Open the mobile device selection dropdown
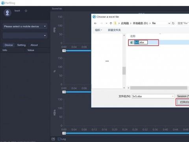The image size is (189, 142). click(25, 26)
